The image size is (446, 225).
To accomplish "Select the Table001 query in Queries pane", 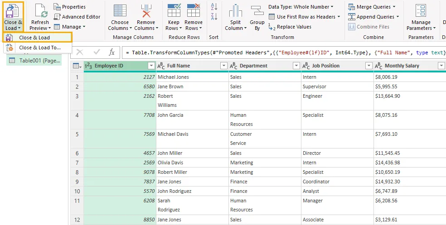I will [x=34, y=61].
